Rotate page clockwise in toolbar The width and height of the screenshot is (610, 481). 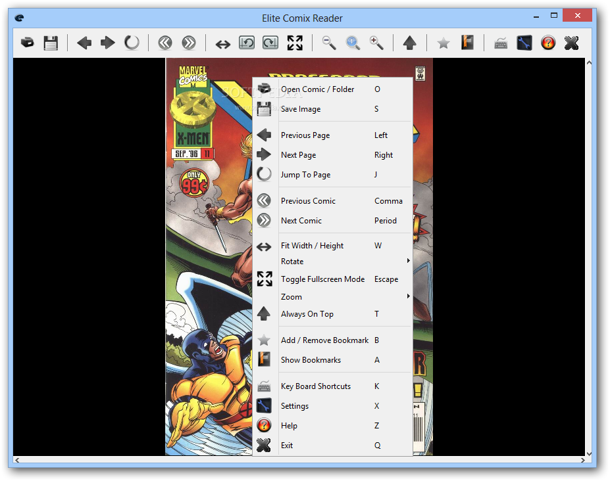[x=270, y=42]
